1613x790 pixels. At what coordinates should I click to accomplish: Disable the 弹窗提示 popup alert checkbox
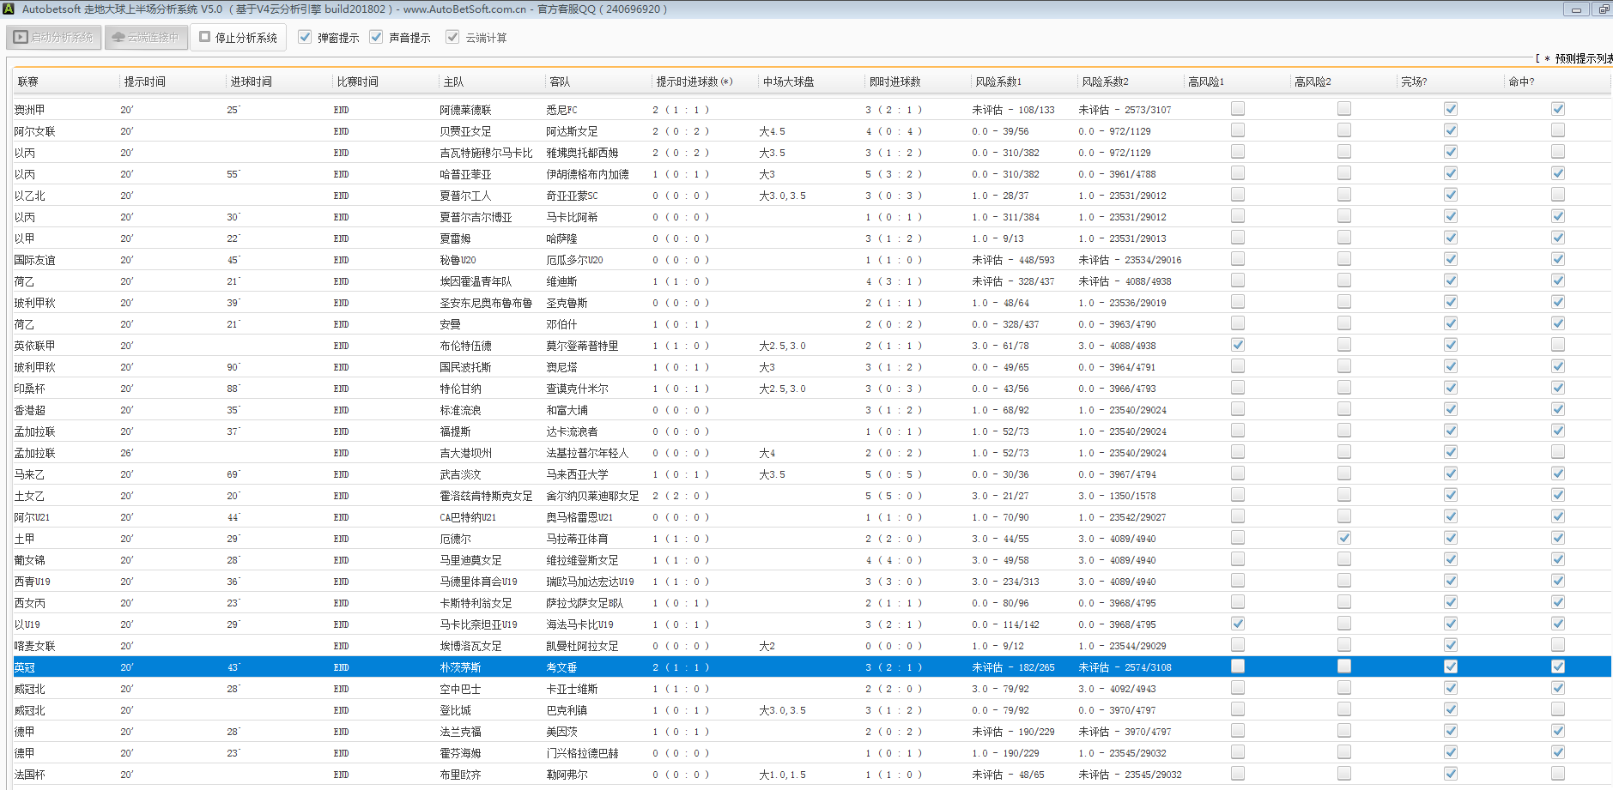pyautogui.click(x=305, y=37)
